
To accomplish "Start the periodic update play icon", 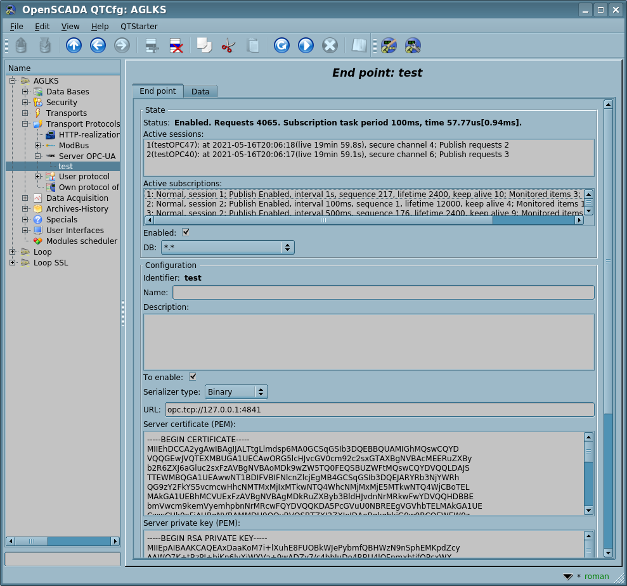I will (x=306, y=45).
